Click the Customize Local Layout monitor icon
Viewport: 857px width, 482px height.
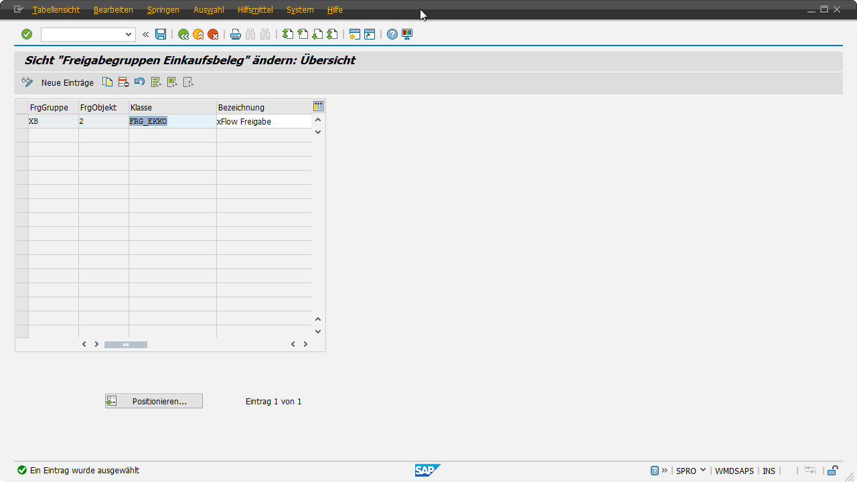[407, 34]
